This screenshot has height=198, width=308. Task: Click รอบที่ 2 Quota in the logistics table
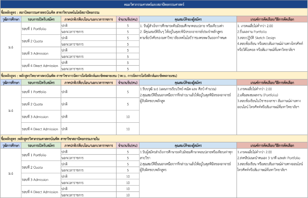32,104
